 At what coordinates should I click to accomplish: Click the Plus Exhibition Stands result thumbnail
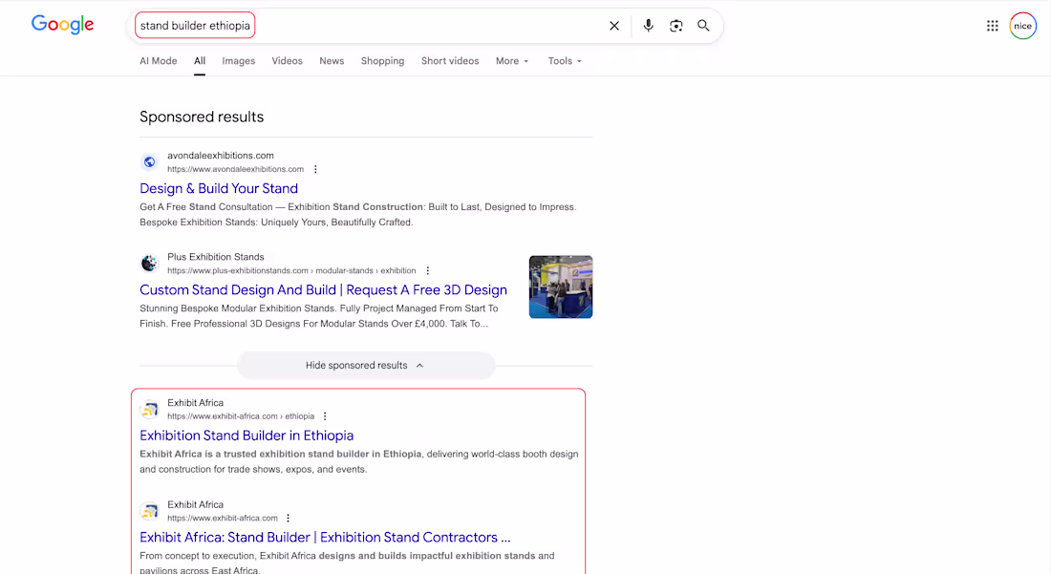[561, 287]
